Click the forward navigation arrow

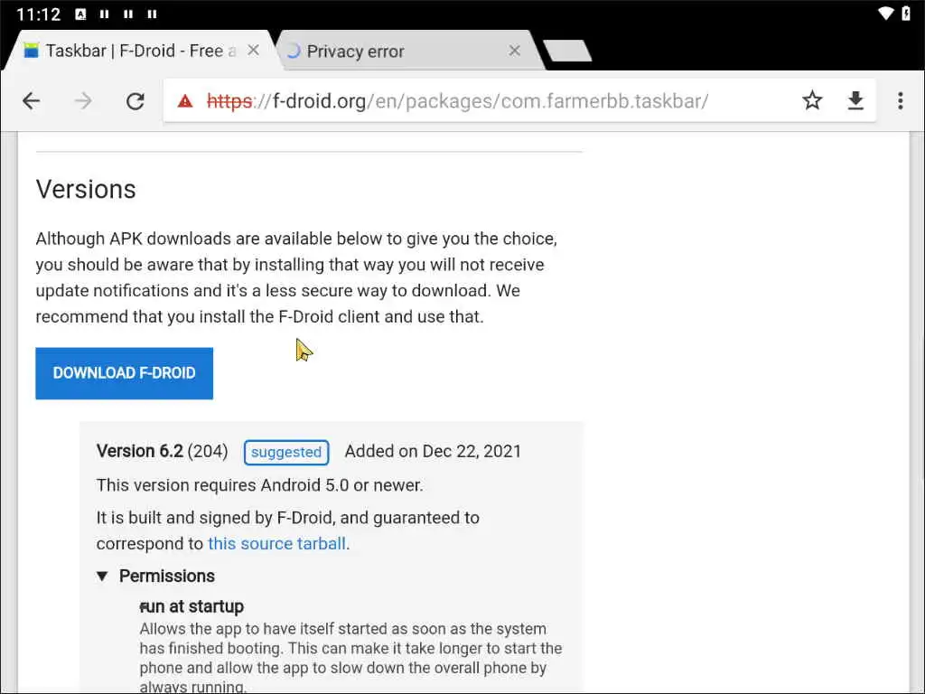pyautogui.click(x=83, y=101)
